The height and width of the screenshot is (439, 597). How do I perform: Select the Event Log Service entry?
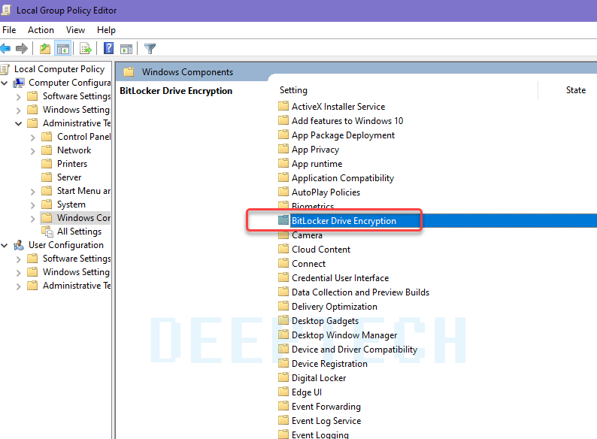point(326,421)
